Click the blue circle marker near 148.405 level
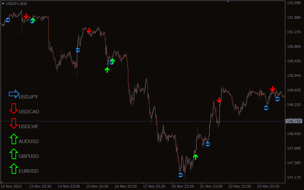This screenshot has width=304, height=190. [x=208, y=144]
